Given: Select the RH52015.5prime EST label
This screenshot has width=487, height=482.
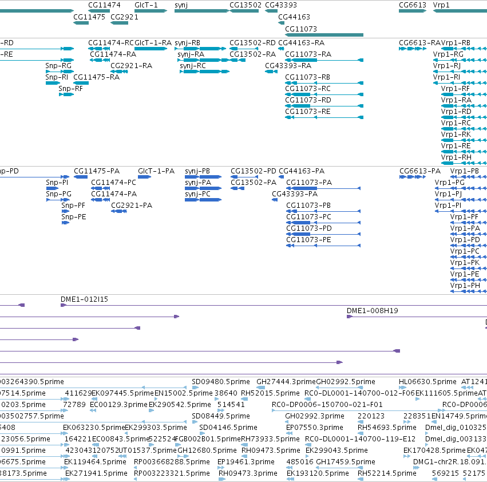Looking at the screenshot, I should (270, 393).
